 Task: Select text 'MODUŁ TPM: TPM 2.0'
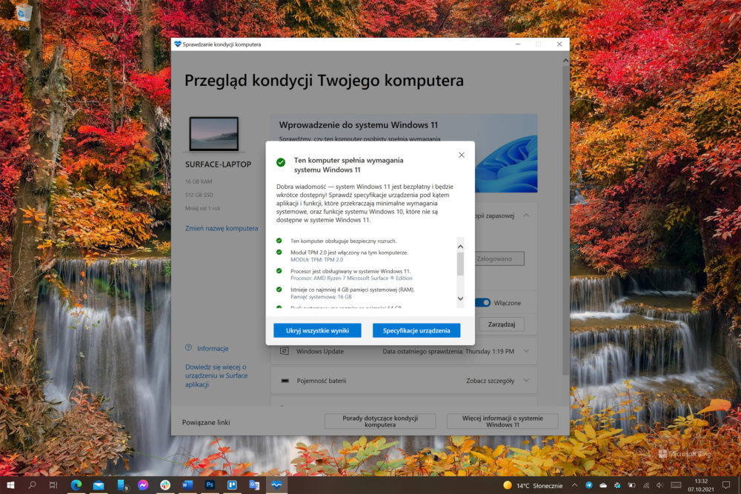316,260
